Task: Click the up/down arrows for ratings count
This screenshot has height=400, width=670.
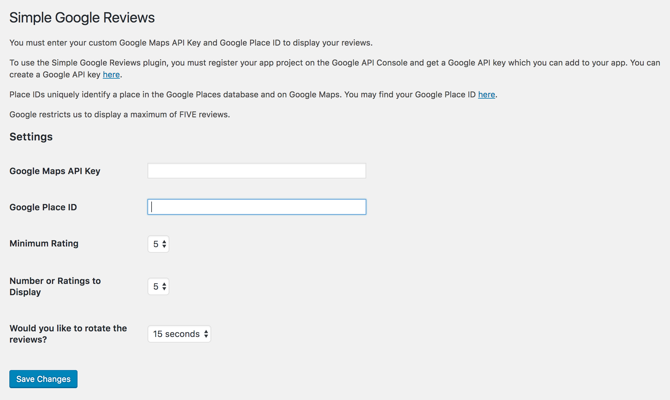Action: click(x=163, y=286)
